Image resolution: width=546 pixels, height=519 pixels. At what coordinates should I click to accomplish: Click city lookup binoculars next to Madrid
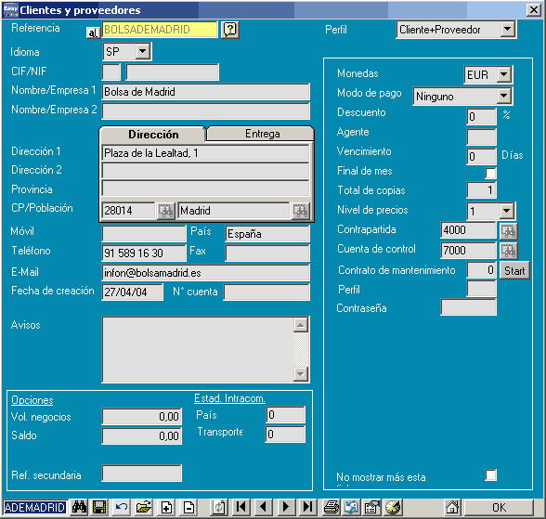point(300,211)
